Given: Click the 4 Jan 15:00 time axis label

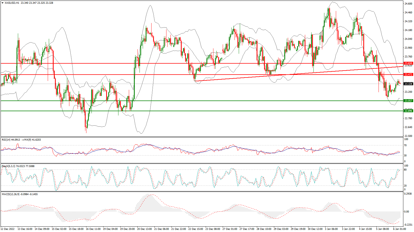Looking at the screenshot, I should click(366, 229).
